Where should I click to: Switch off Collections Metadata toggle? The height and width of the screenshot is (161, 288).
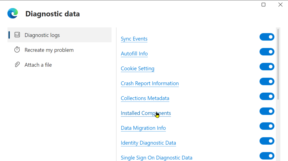(267, 96)
